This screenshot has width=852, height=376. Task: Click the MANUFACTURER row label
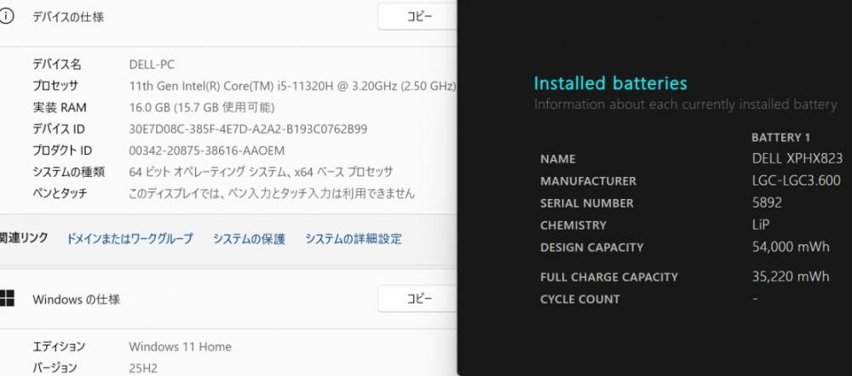(588, 181)
